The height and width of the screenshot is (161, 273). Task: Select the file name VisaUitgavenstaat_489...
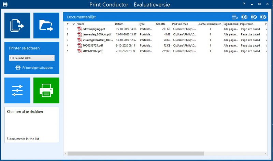98,40
